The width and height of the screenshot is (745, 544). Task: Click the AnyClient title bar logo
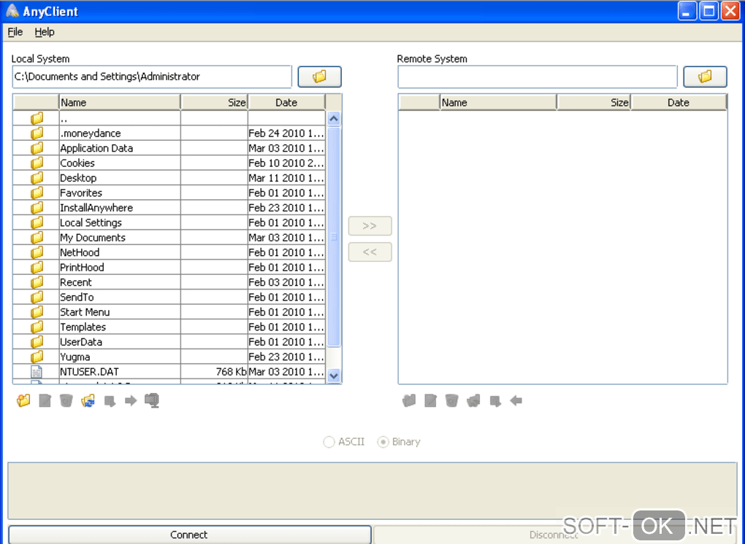(12, 11)
